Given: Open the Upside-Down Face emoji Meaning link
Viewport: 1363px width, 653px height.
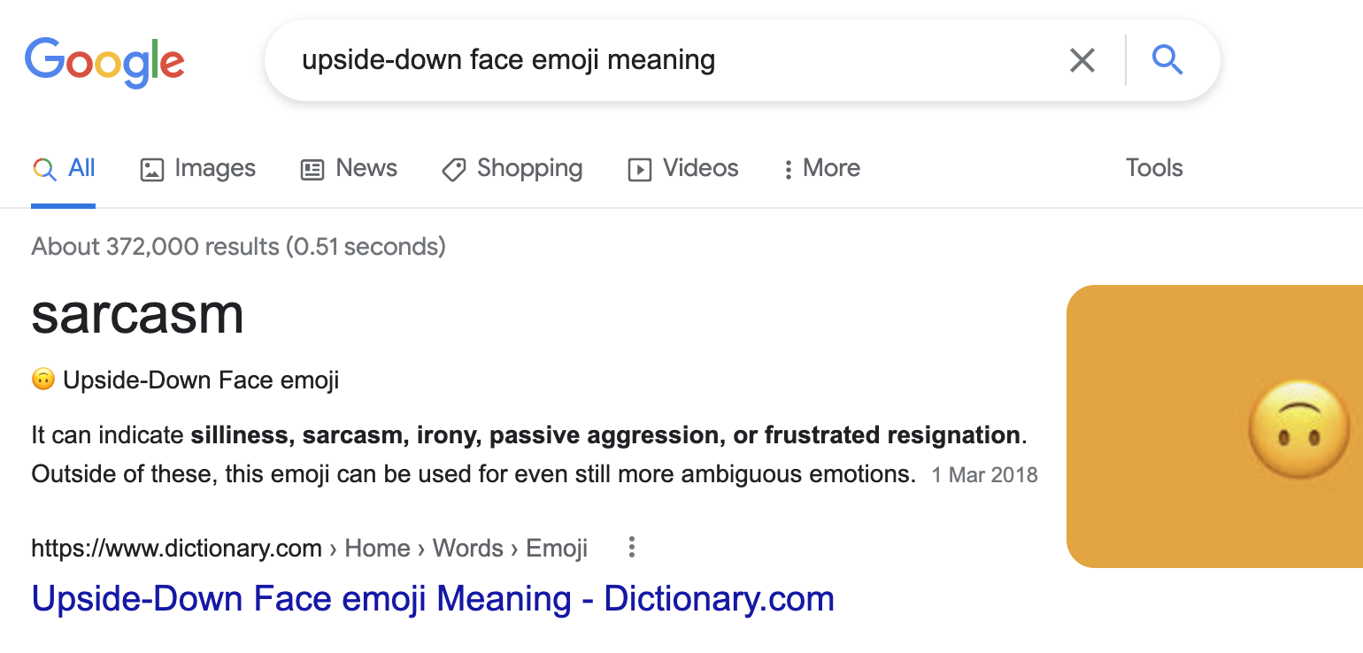Looking at the screenshot, I should pos(433,599).
